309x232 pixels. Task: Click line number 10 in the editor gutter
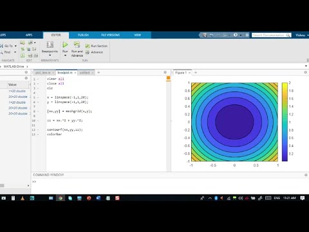click(33, 121)
